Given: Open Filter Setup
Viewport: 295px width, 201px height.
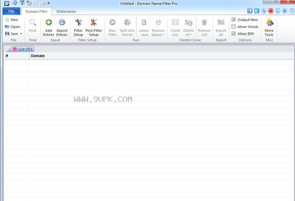Looking at the screenshot, I should pos(78,28).
